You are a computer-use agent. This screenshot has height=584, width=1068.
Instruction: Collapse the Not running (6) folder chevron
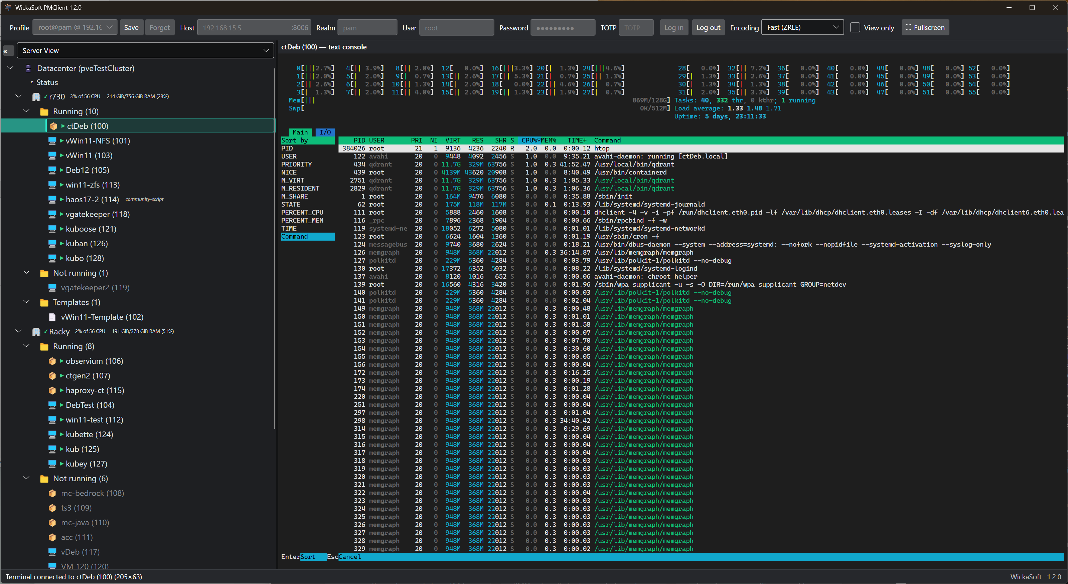26,478
